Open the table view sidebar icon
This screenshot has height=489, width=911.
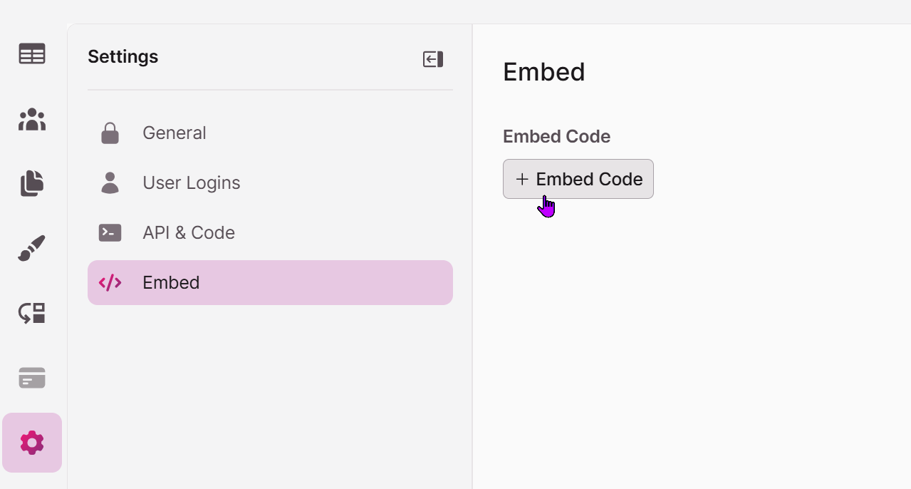(x=32, y=54)
